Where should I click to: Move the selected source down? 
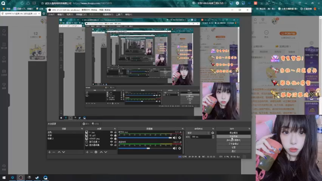[106, 152]
